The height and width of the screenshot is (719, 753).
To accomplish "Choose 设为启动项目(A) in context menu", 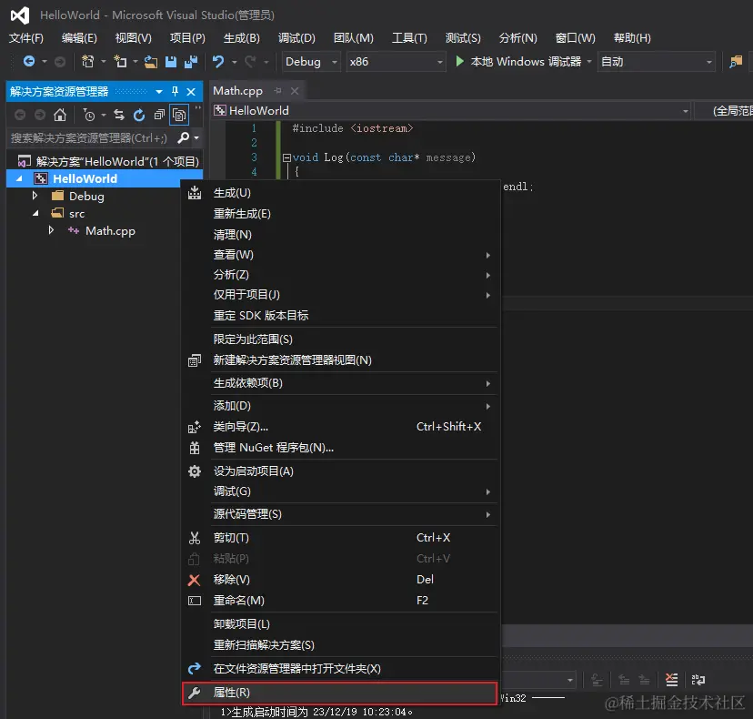I will pos(339,471).
